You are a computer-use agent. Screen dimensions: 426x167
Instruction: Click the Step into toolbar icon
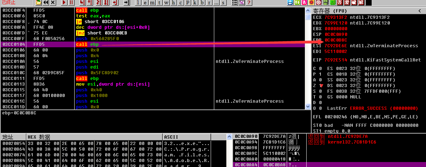82,3
